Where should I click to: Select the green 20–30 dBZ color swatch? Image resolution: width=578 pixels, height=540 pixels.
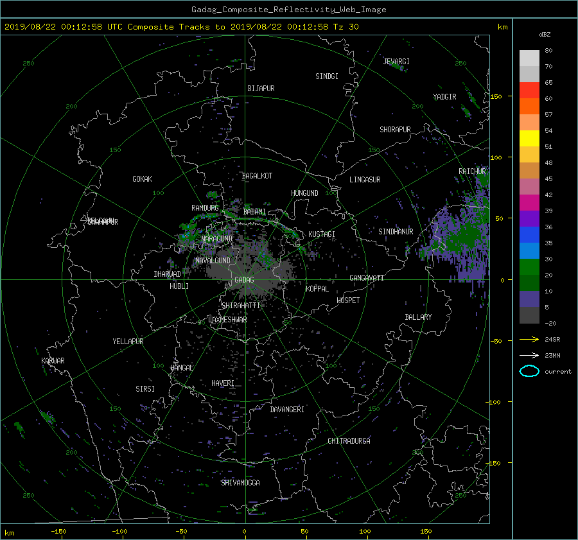pyautogui.click(x=529, y=267)
